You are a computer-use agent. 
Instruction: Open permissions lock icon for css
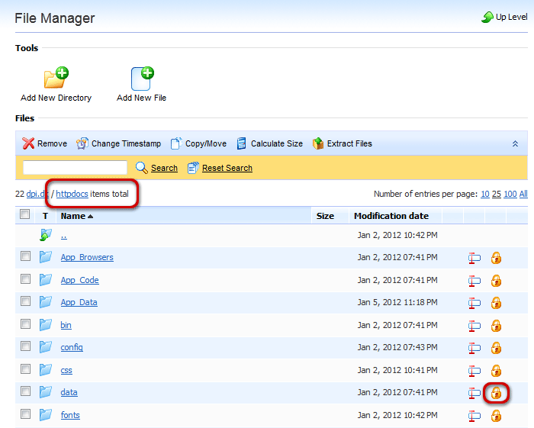[x=496, y=371]
